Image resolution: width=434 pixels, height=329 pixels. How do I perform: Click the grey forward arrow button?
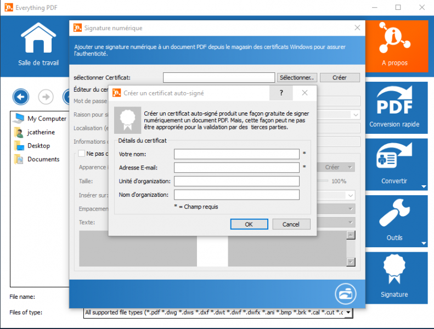(x=46, y=97)
